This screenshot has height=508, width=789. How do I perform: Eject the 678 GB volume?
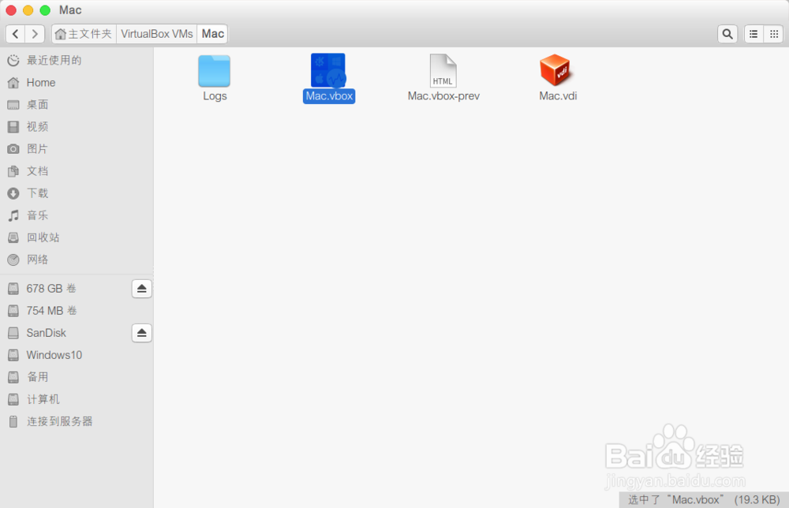click(141, 289)
